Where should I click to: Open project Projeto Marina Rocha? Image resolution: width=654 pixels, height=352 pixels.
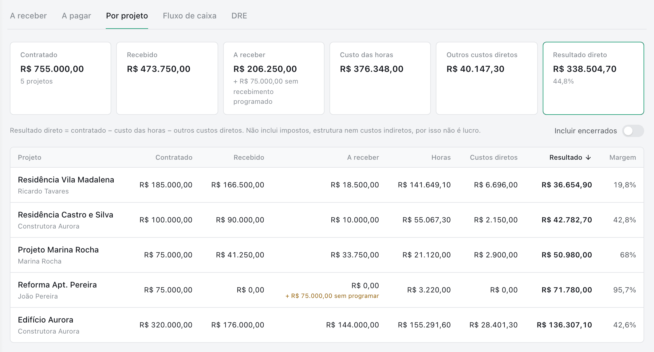[x=58, y=250]
